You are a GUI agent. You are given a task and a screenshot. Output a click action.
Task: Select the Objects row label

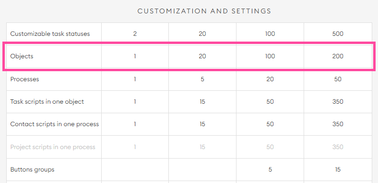[22, 56]
